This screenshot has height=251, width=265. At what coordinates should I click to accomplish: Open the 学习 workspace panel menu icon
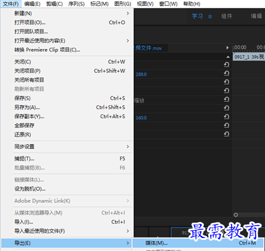[210, 16]
